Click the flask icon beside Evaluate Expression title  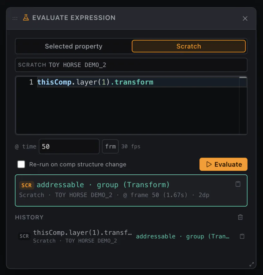point(26,18)
